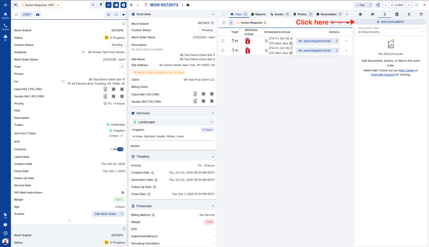Click Re-send Dispatch Email for trip #2
The height and width of the screenshot is (247, 429).
[314, 41]
